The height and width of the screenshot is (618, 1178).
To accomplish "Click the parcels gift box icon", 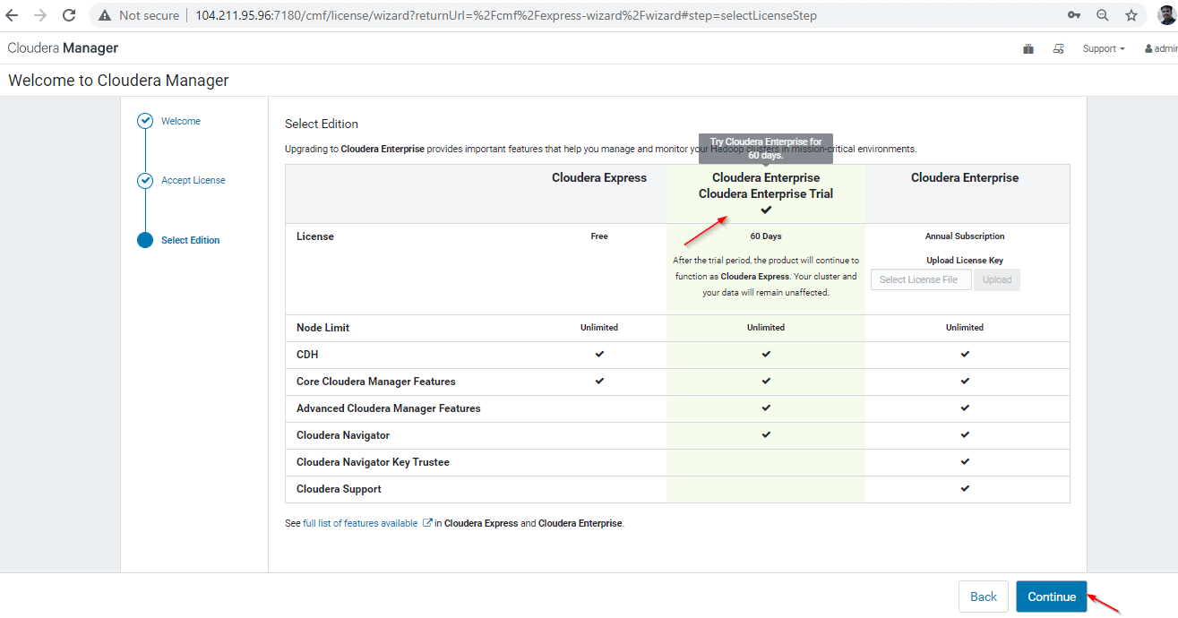I will [1028, 48].
